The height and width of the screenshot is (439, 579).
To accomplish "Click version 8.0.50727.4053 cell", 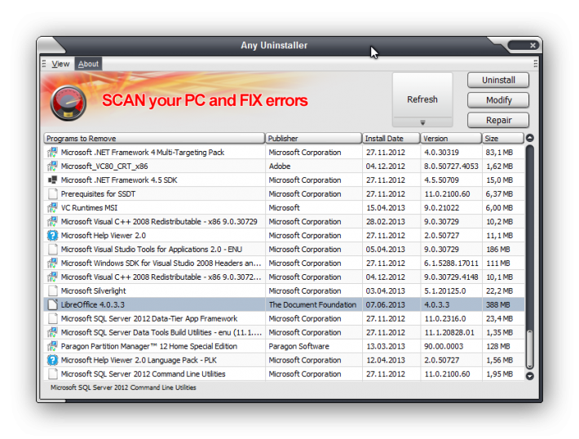I will click(x=451, y=166).
